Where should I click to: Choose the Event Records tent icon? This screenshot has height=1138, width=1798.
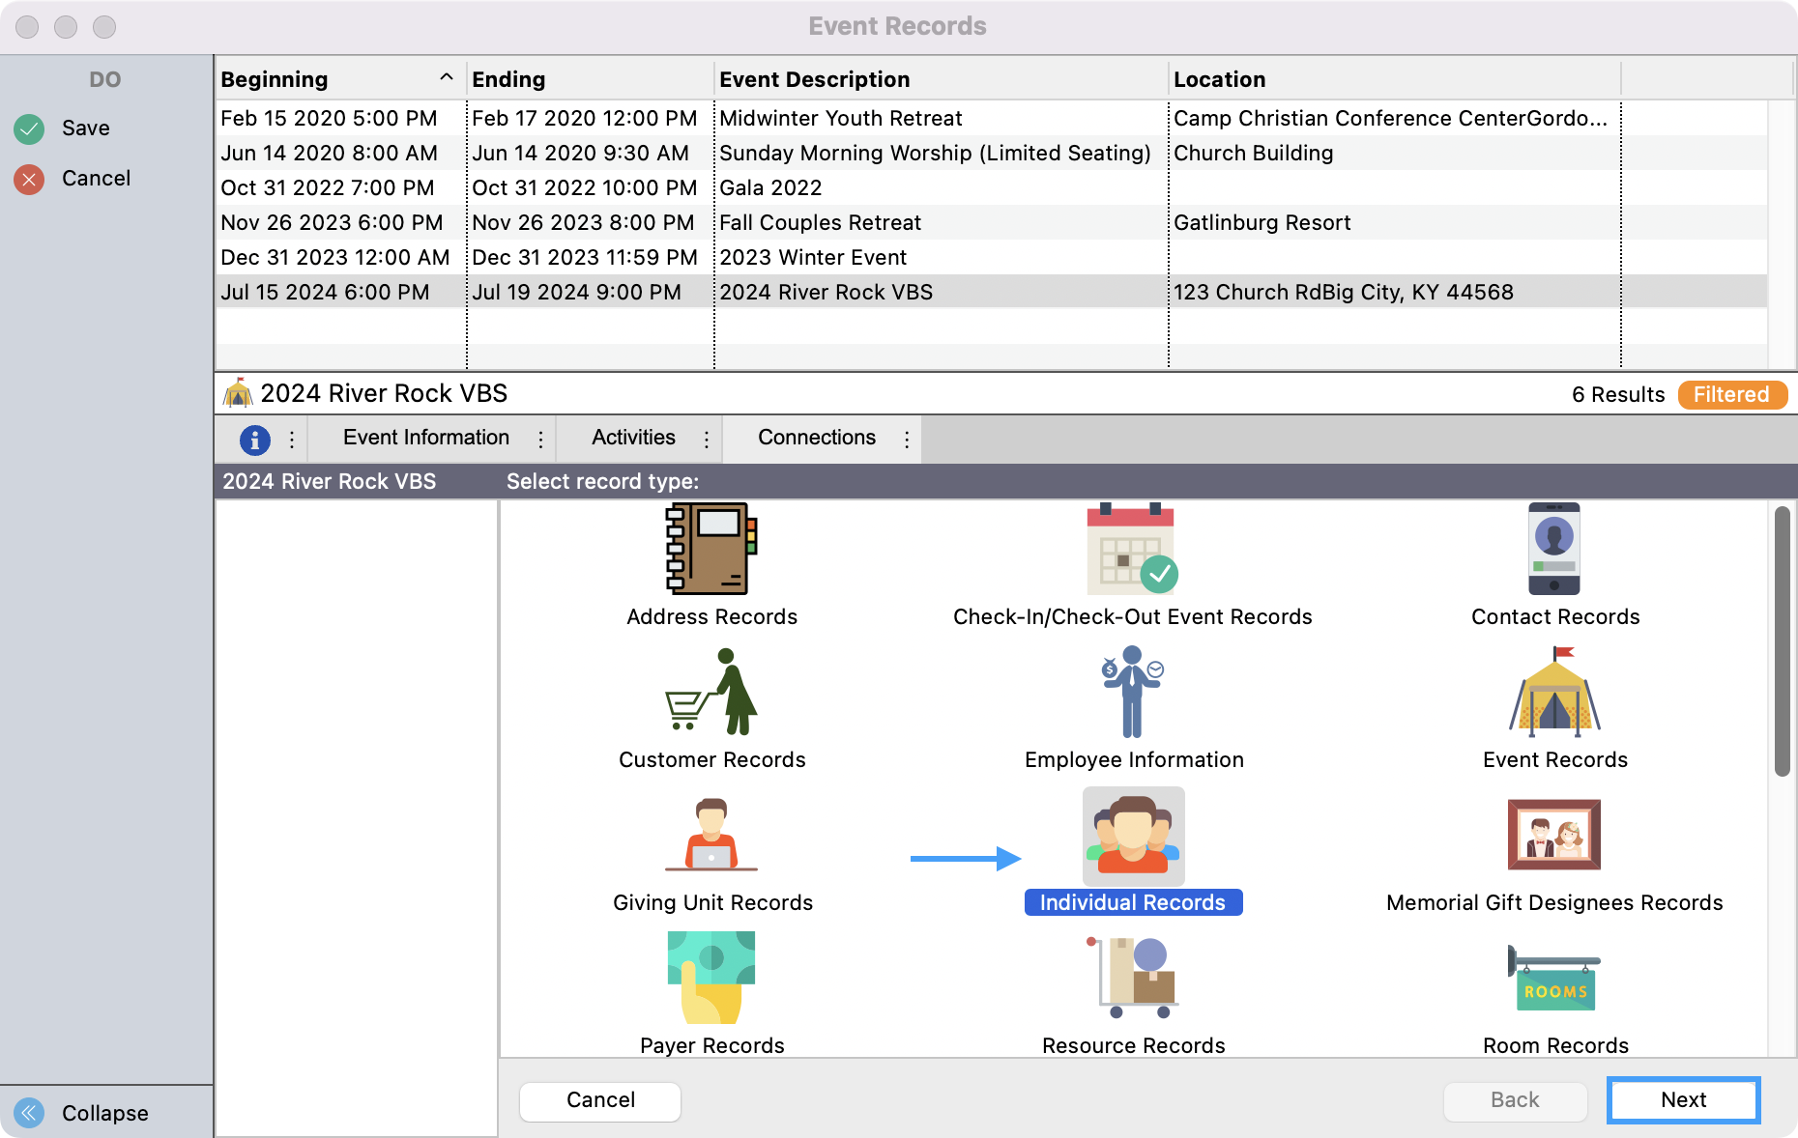pos(1553,692)
